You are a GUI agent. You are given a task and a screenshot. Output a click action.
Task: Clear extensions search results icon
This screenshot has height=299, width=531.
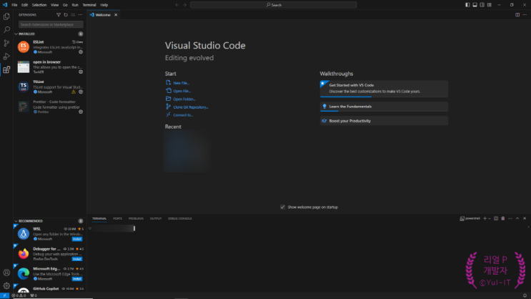(73, 15)
